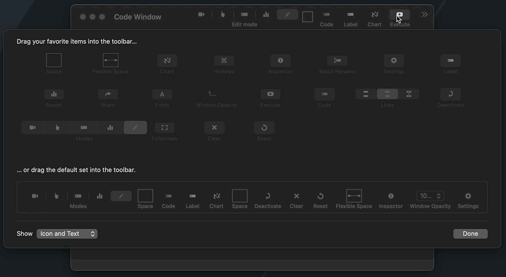Open Window Opacity popup in the default set
Image resolution: width=506 pixels, height=277 pixels.
click(430, 196)
